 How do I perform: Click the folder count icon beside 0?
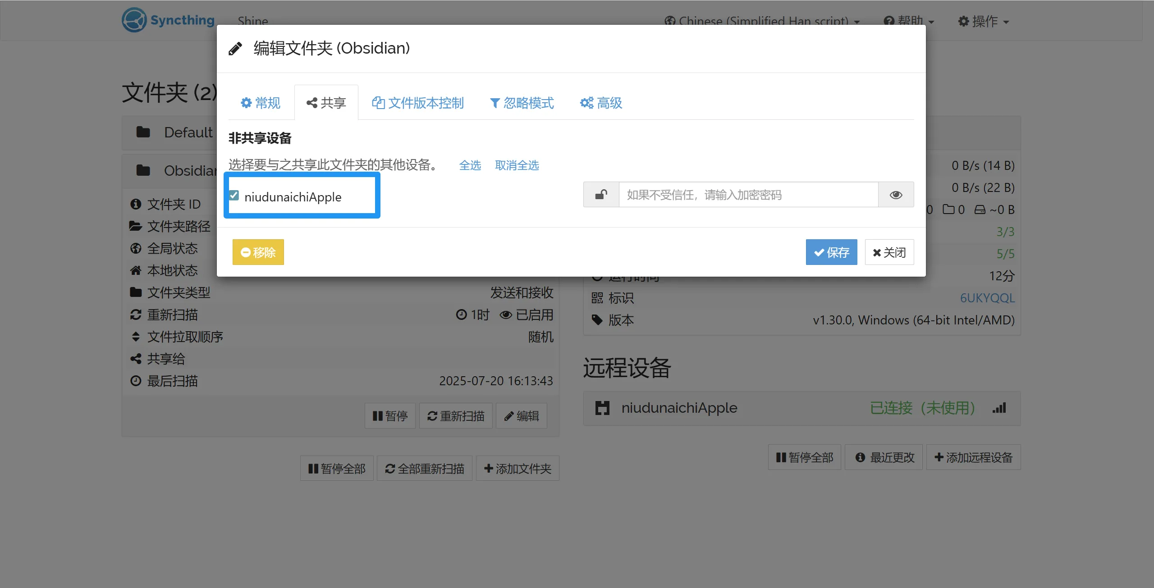pyautogui.click(x=949, y=210)
